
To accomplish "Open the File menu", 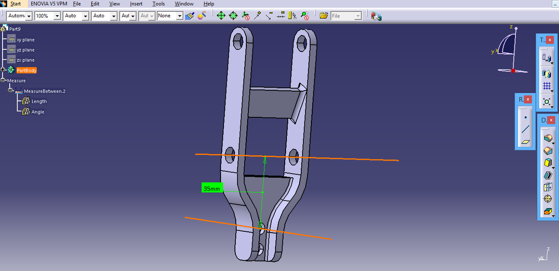I will coord(77,3).
